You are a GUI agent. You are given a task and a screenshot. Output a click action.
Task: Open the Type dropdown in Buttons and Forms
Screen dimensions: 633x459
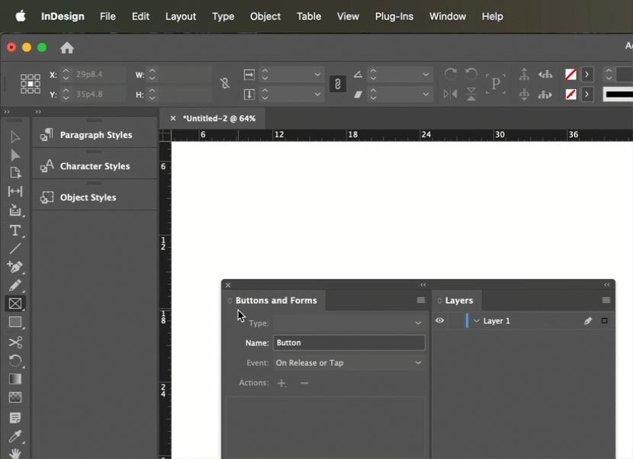(349, 323)
